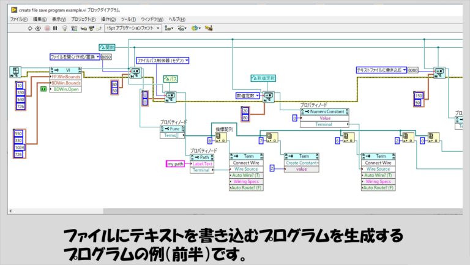Open the 編集(E) menu
This screenshot has height=265, width=470.
pos(40,19)
